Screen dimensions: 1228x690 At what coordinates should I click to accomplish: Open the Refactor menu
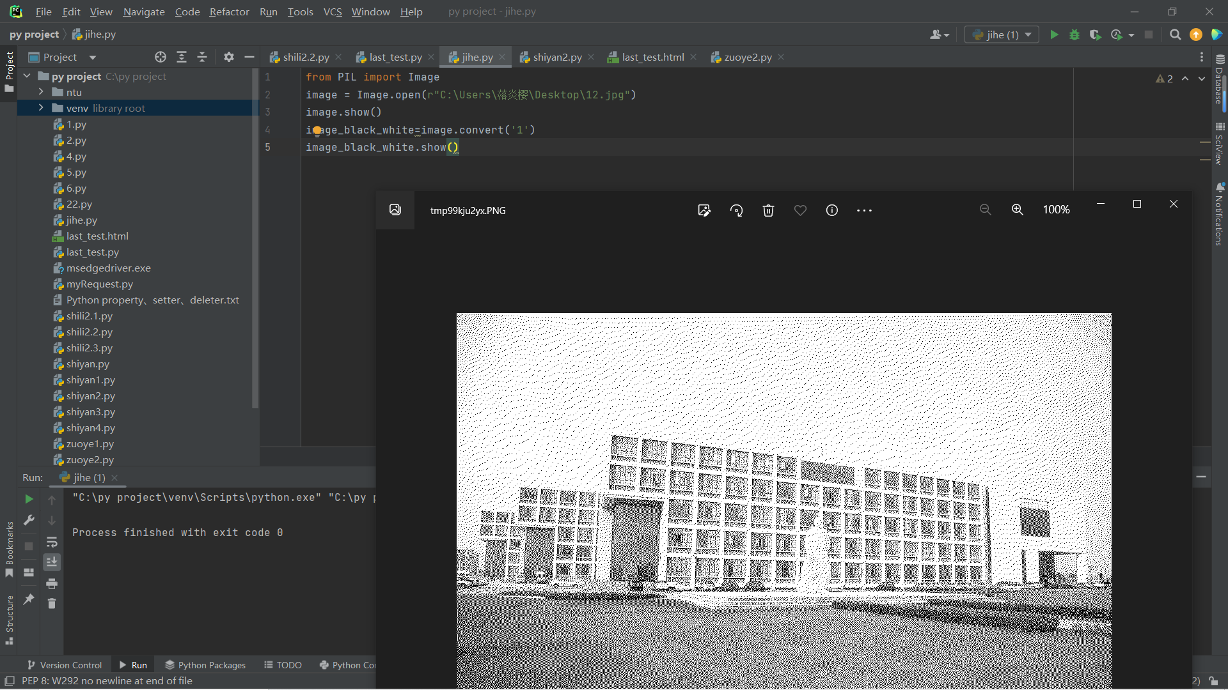[229, 11]
